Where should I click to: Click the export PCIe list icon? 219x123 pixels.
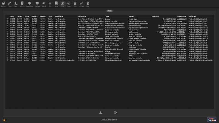tap(115, 113)
